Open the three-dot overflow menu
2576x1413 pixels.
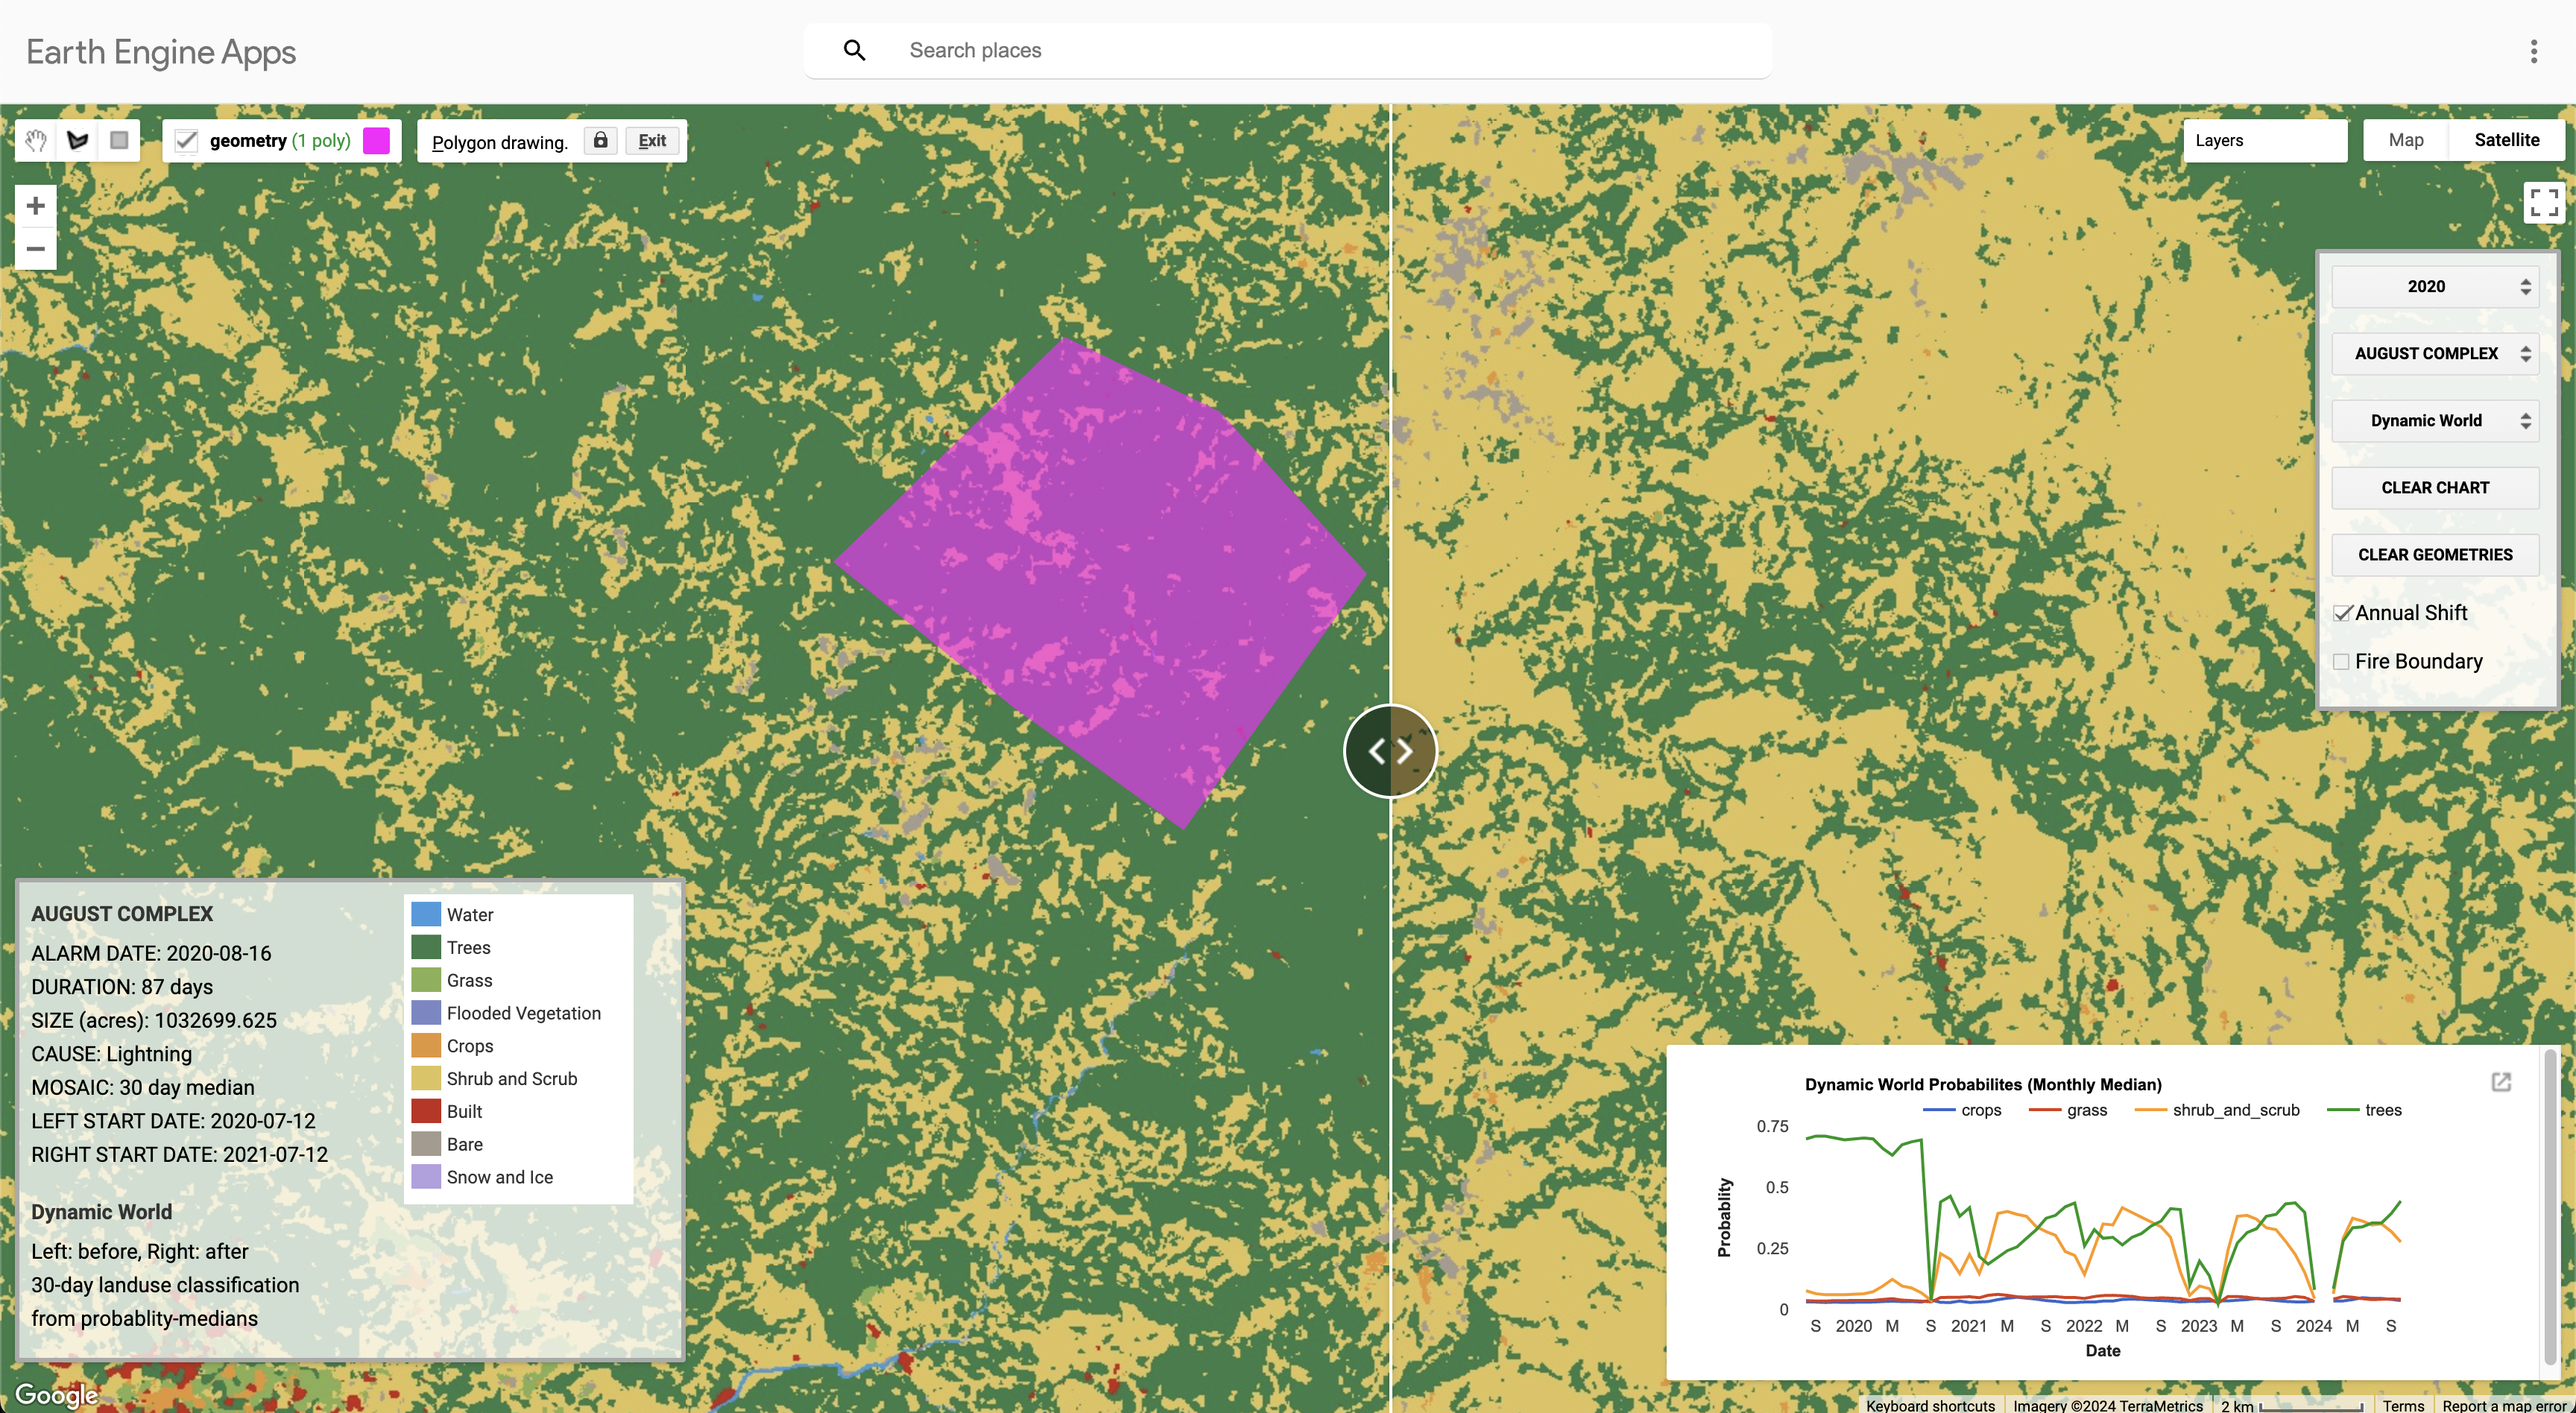2533,51
